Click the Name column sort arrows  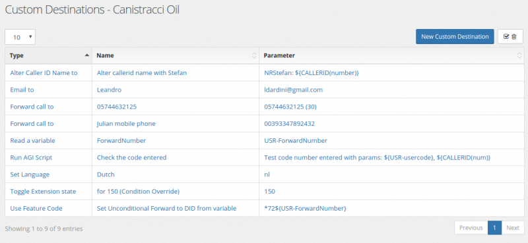tap(254, 56)
